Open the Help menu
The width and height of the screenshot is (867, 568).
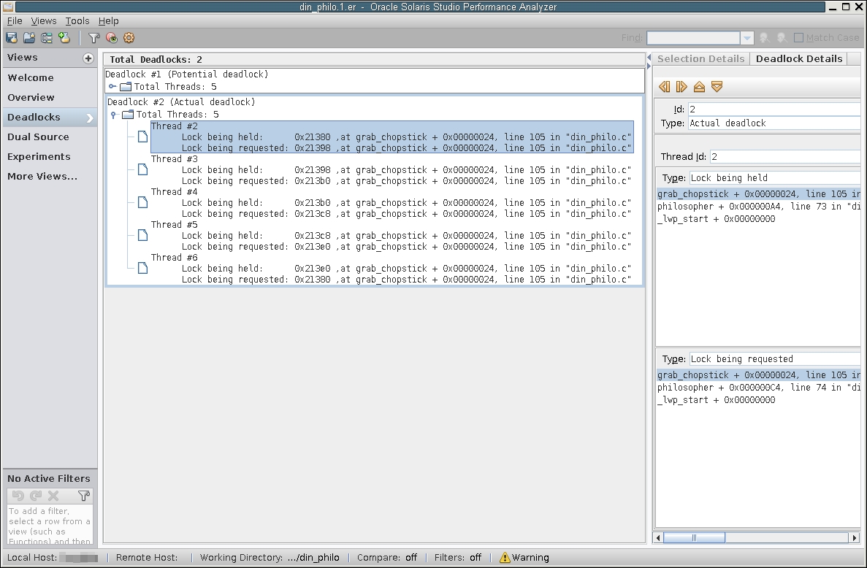point(108,20)
